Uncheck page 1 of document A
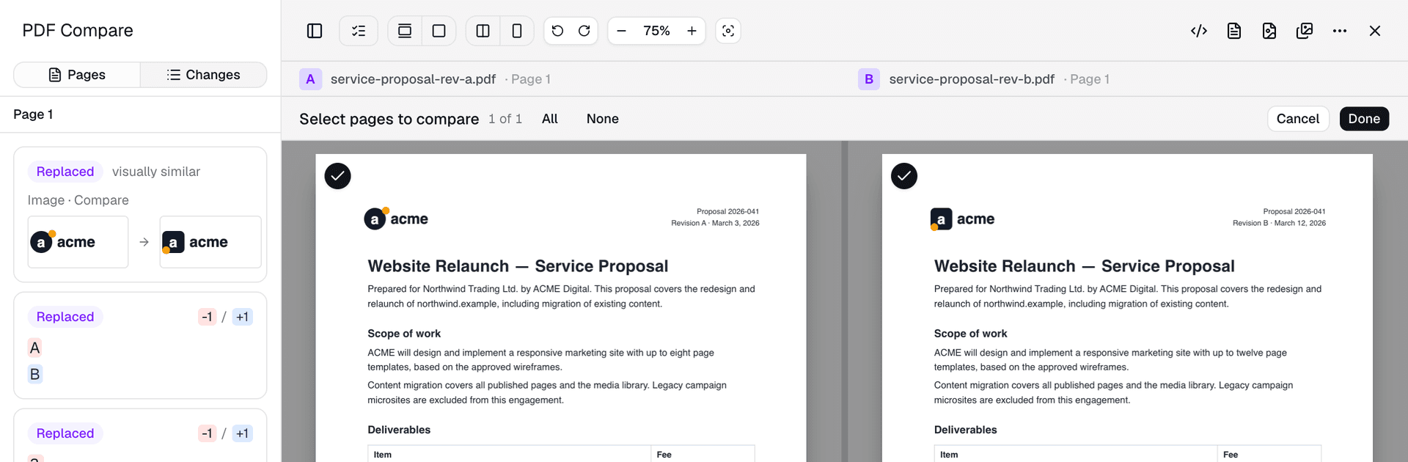 click(x=338, y=176)
